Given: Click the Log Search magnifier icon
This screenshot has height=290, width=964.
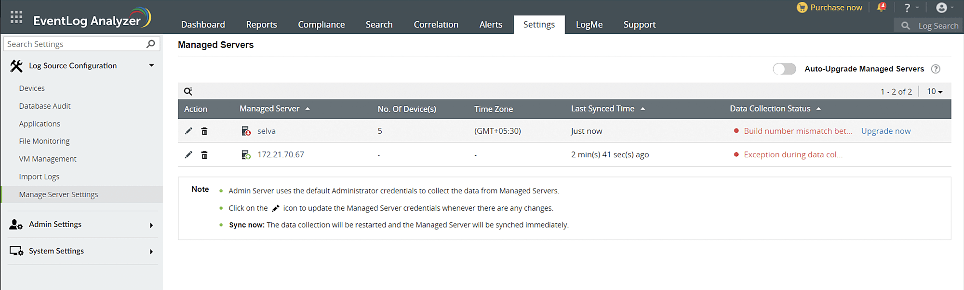Looking at the screenshot, I should (906, 25).
